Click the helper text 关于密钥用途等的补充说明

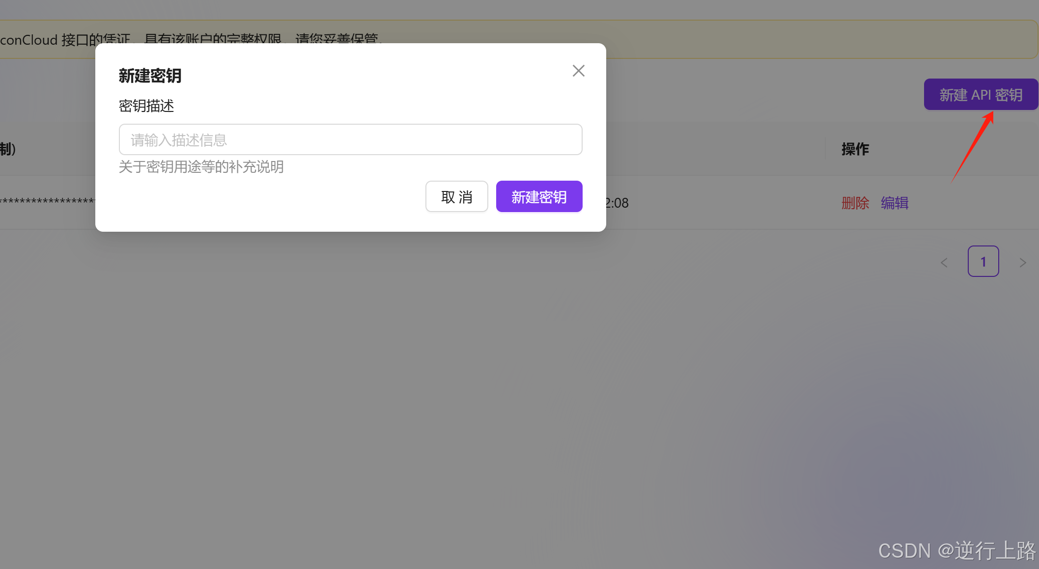tap(201, 167)
